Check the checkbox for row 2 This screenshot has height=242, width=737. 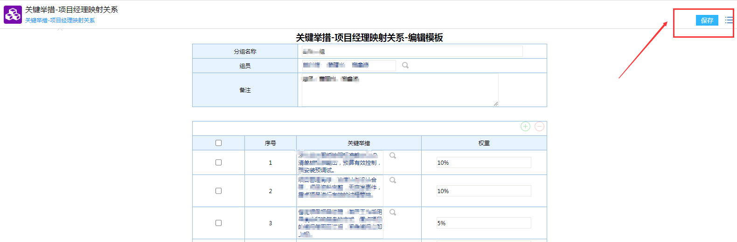(218, 191)
